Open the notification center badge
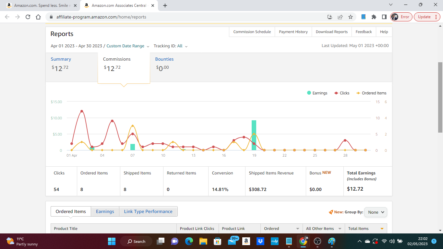 coord(434,241)
